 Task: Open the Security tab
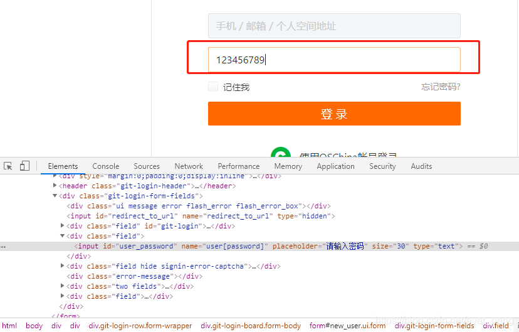tap(382, 166)
